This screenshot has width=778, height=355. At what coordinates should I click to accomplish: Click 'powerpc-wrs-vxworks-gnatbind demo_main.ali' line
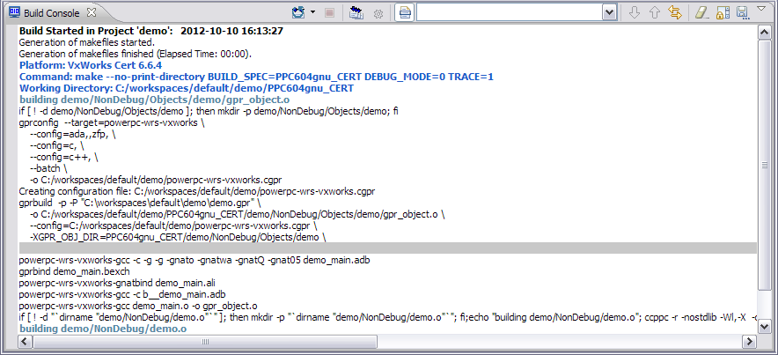click(116, 283)
